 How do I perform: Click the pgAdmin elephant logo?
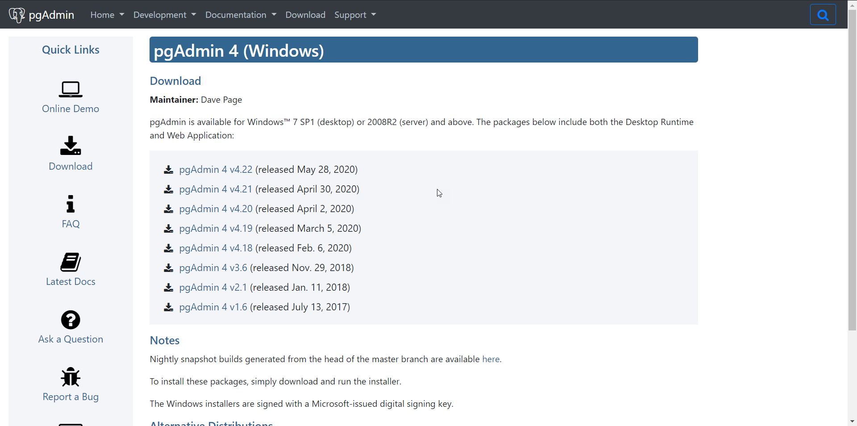pos(17,14)
